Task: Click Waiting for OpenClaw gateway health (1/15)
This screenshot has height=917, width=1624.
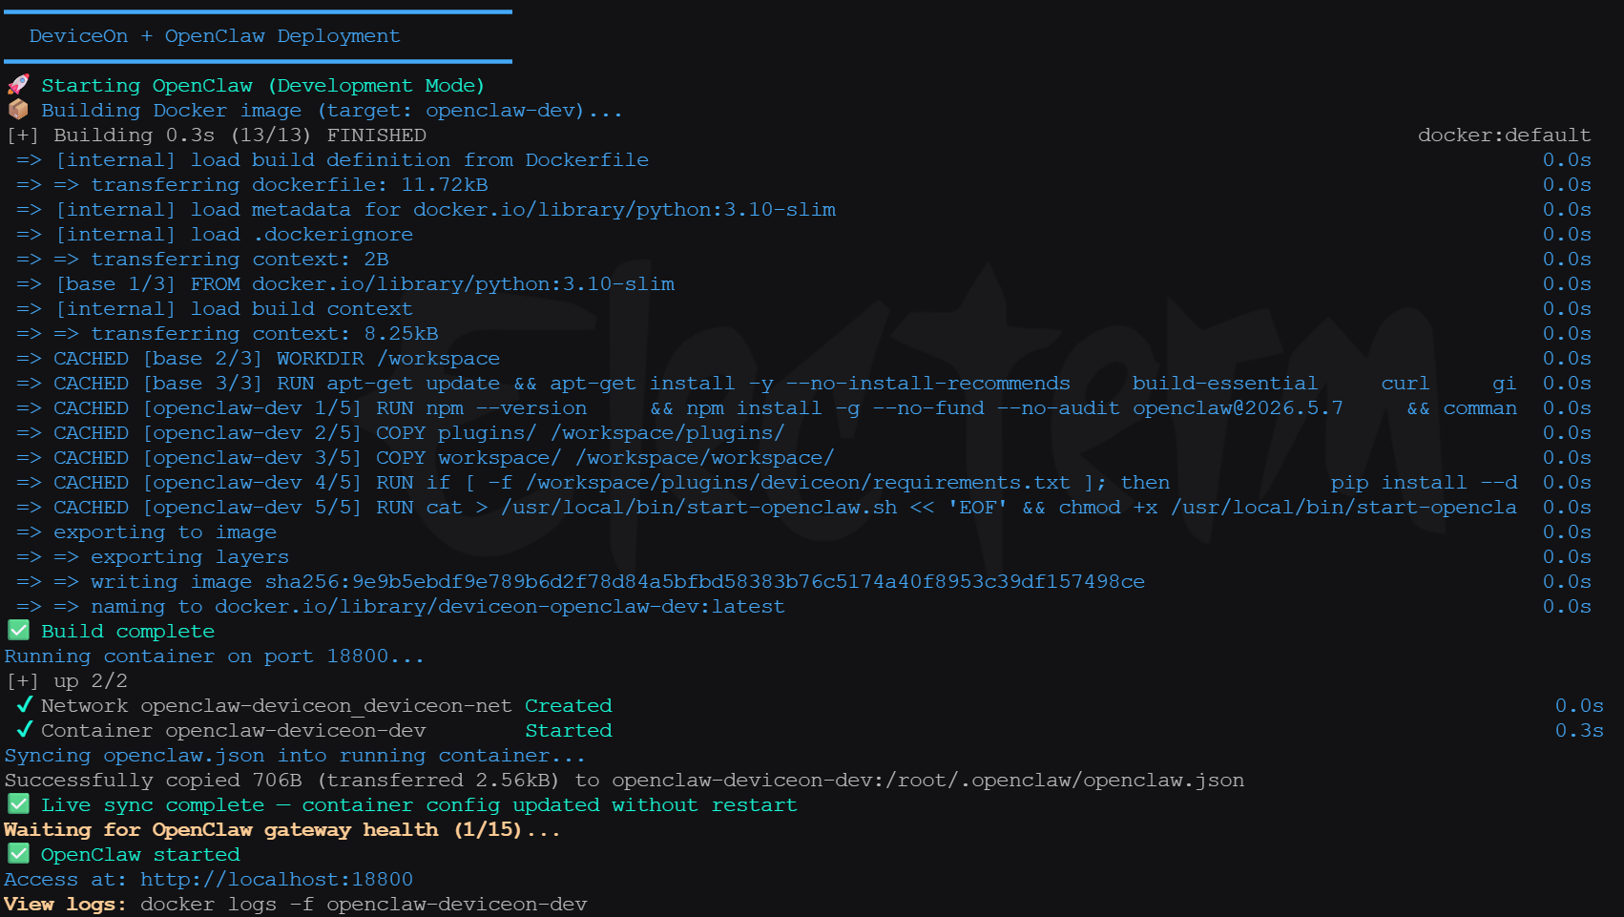Action: (x=282, y=829)
